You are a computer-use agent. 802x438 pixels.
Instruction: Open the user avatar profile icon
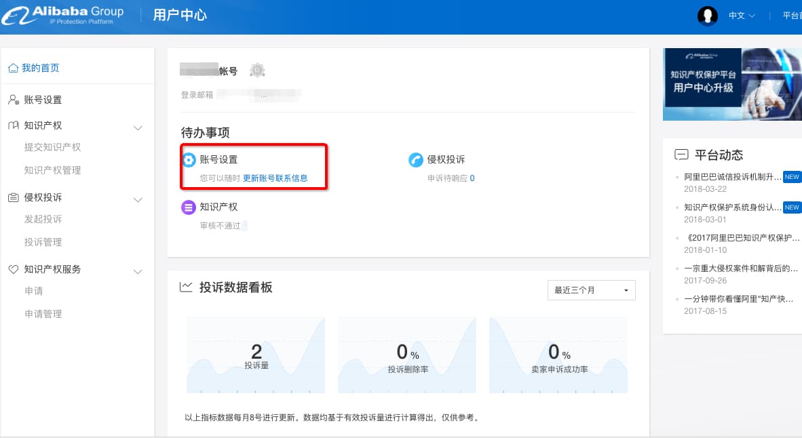(x=708, y=16)
